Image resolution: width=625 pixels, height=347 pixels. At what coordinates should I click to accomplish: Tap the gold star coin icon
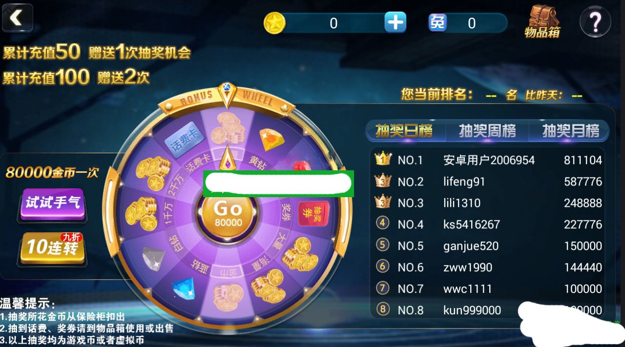[x=274, y=23]
